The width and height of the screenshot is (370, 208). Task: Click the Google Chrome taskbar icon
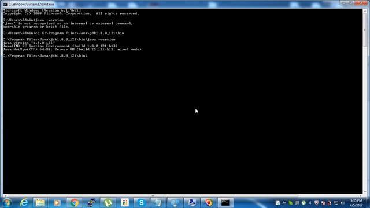coord(74,203)
